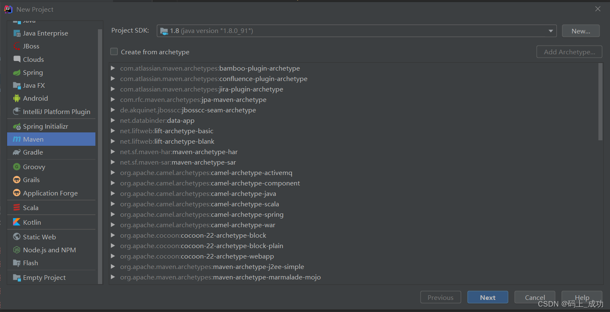This screenshot has width=610, height=312.
Task: Click the IntelliJ Platform Plugin option
Action: pos(56,112)
